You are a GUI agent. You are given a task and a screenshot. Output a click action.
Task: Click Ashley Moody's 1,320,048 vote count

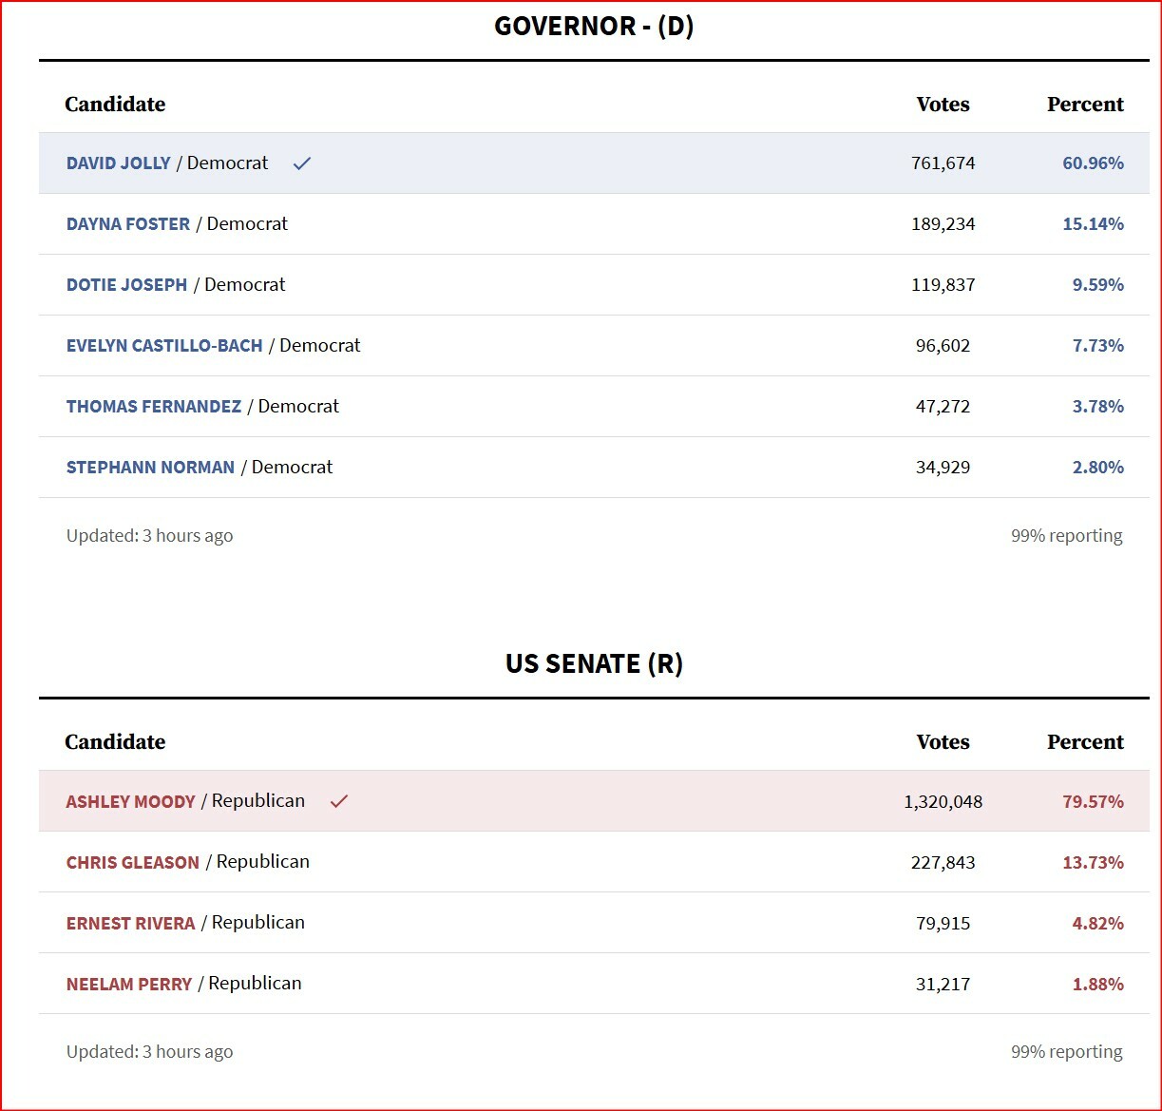[943, 802]
